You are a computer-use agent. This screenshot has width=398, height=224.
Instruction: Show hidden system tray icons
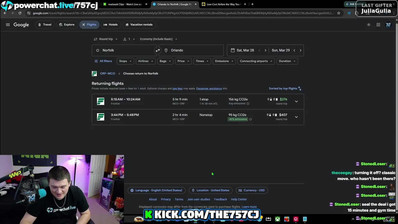point(353,219)
